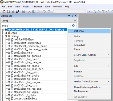Image resolution: width=113 pixels, height=101 pixels.
Task: Click the Print toolbar icon
Action: [x=23, y=11]
